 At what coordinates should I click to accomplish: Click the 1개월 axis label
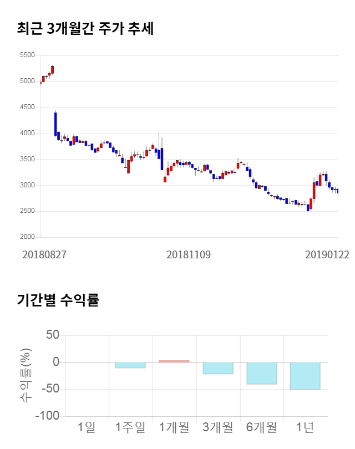[174, 427]
